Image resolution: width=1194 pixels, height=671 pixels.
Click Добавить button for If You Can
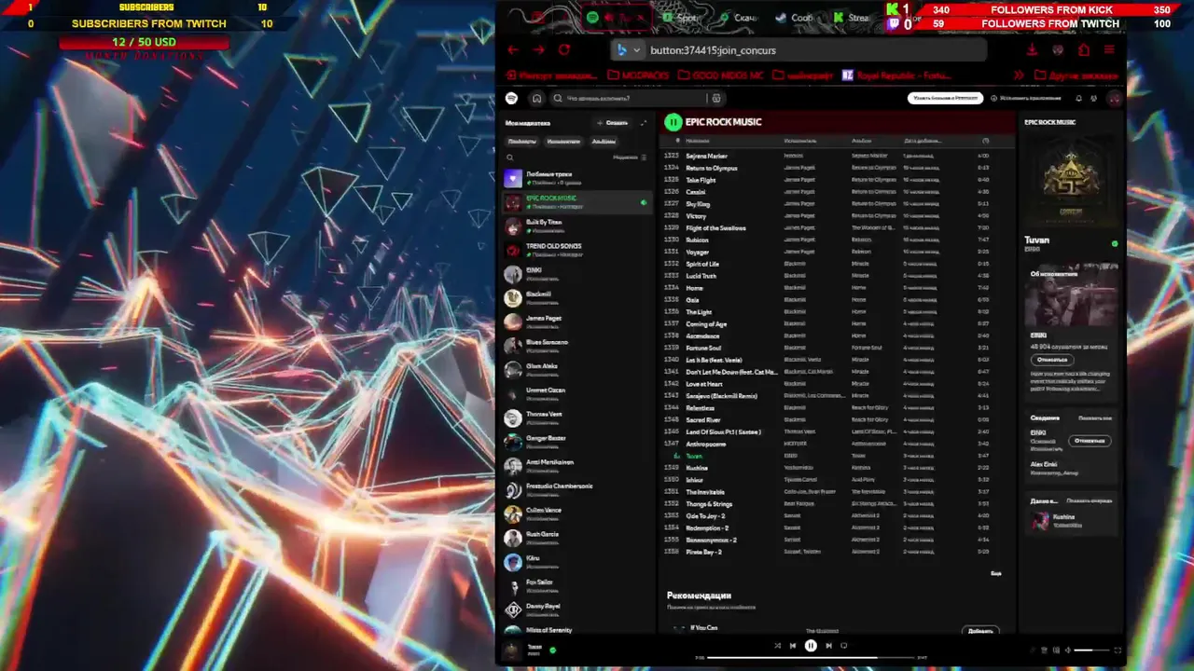[980, 631]
